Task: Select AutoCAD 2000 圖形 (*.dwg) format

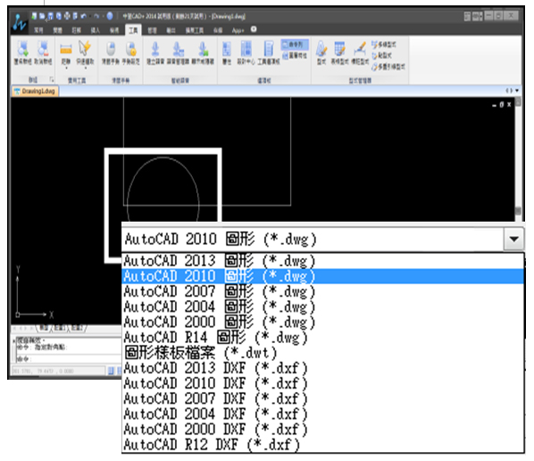Action: 322,323
